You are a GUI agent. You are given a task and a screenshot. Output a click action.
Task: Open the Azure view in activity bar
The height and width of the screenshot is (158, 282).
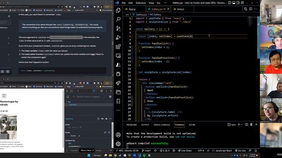[118, 65]
